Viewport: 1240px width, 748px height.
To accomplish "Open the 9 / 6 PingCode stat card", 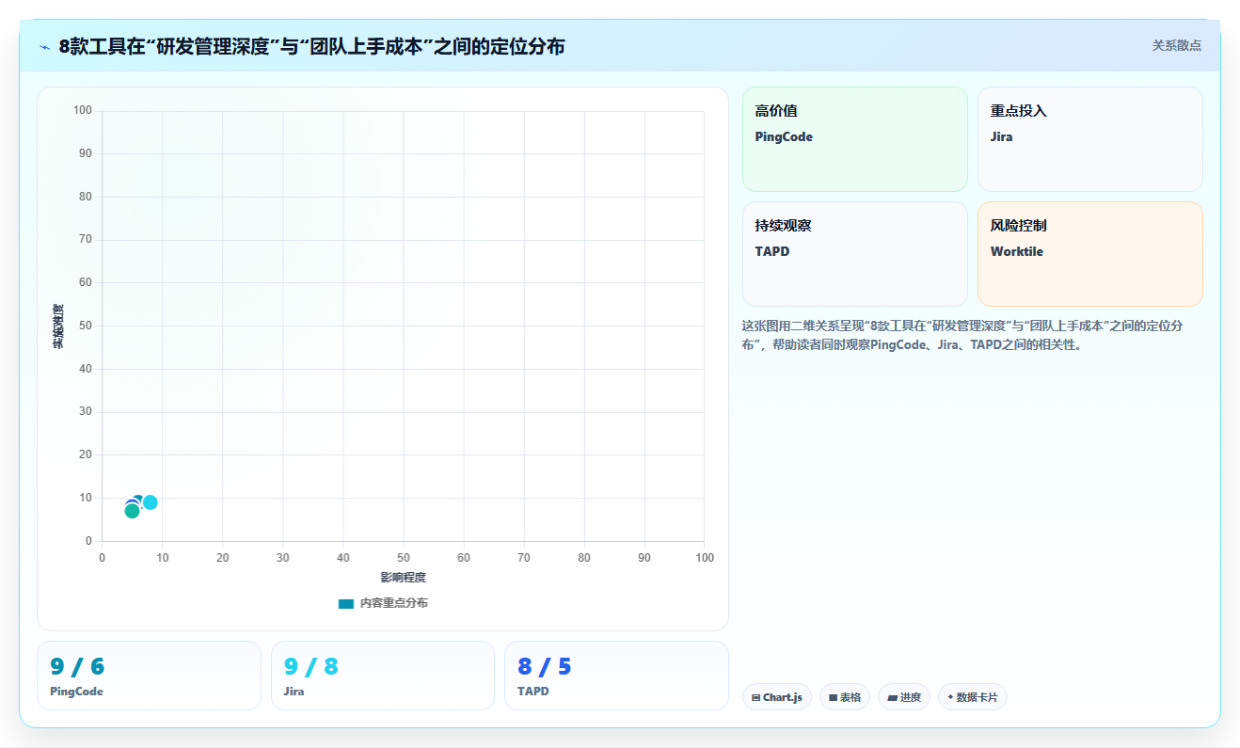I will pyautogui.click(x=149, y=676).
